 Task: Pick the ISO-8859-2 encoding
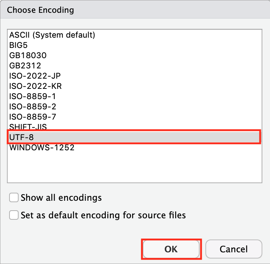tap(33, 107)
